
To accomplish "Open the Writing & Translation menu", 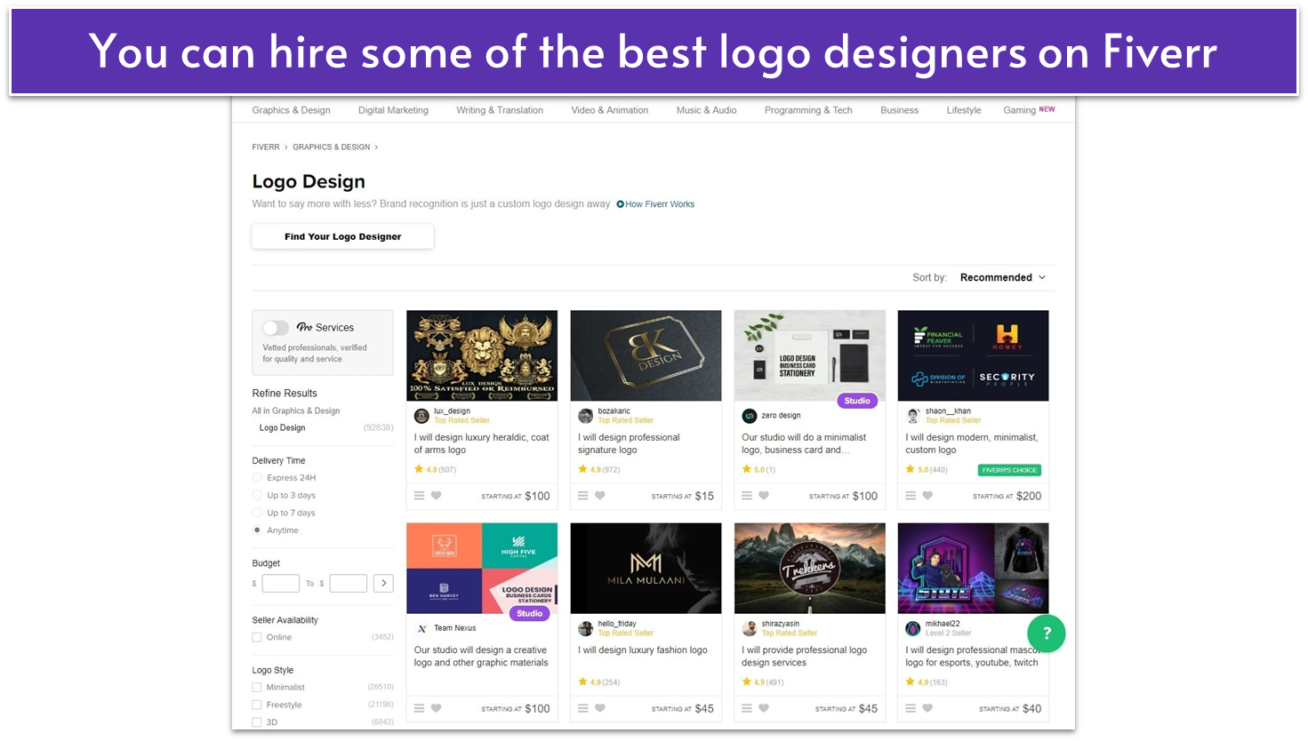I will click(500, 110).
